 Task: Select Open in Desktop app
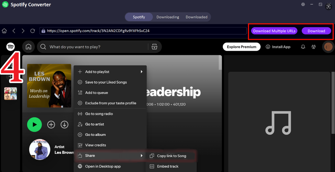pos(110,166)
